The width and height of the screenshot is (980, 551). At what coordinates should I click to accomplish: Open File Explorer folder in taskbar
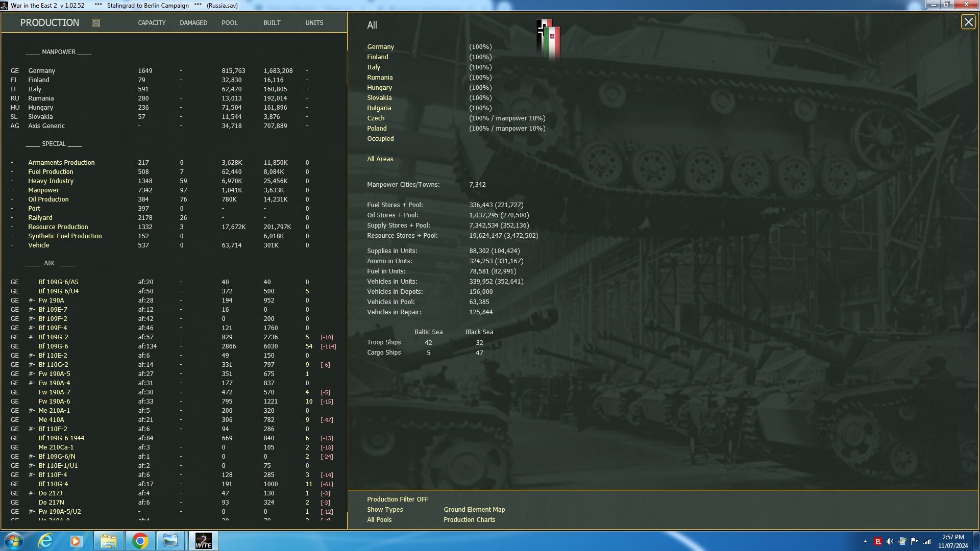(108, 541)
